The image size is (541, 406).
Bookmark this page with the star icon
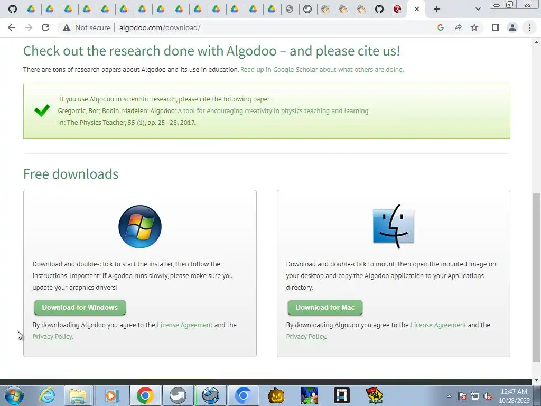[474, 27]
